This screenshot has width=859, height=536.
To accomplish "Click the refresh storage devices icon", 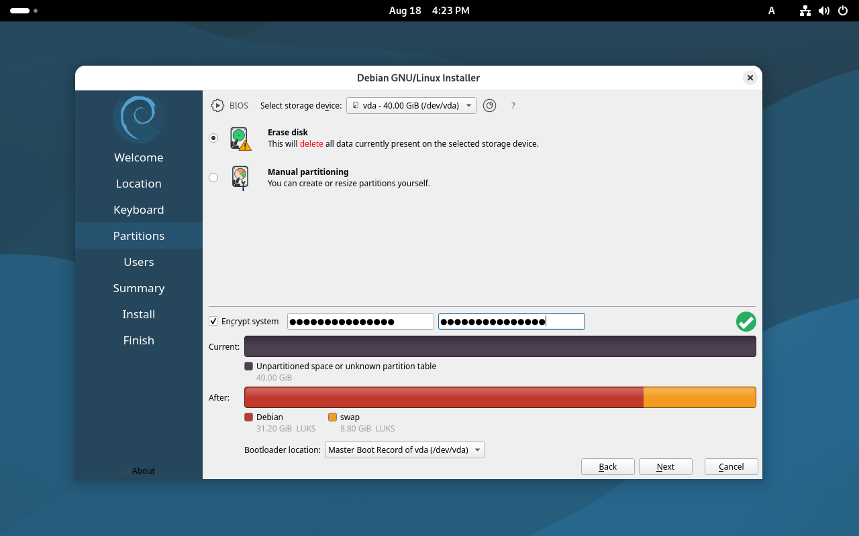I will click(489, 106).
